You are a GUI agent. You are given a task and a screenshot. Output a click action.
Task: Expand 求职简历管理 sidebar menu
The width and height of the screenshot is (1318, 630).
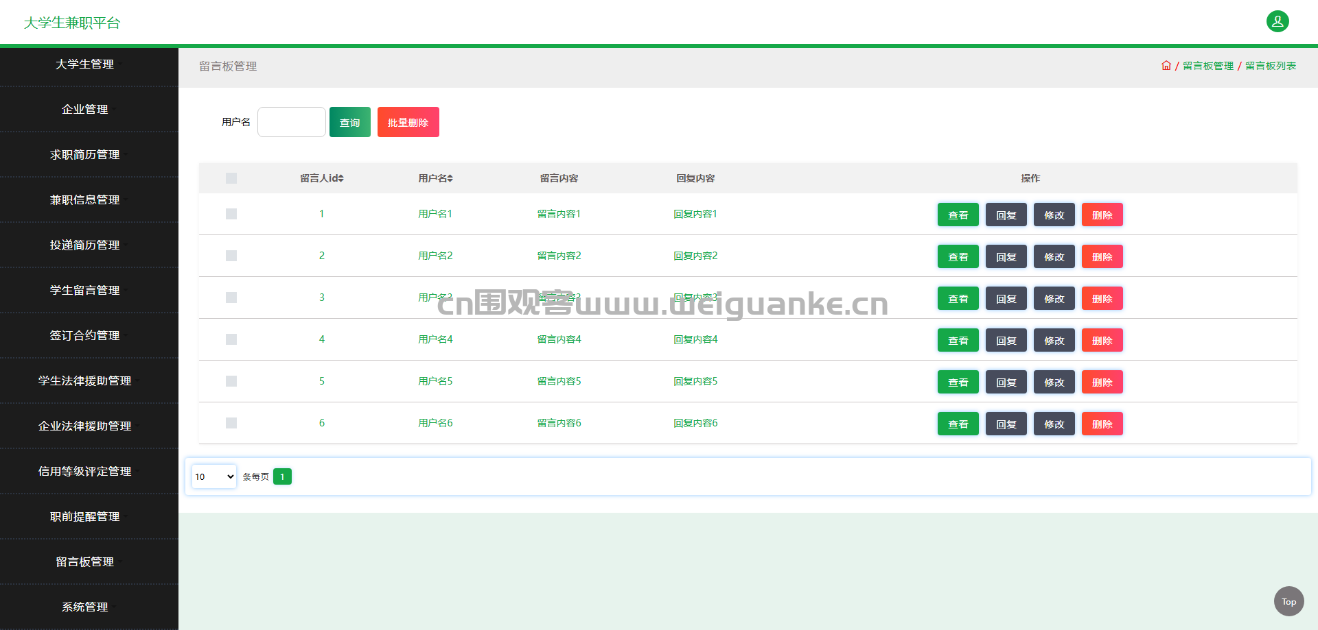point(89,154)
